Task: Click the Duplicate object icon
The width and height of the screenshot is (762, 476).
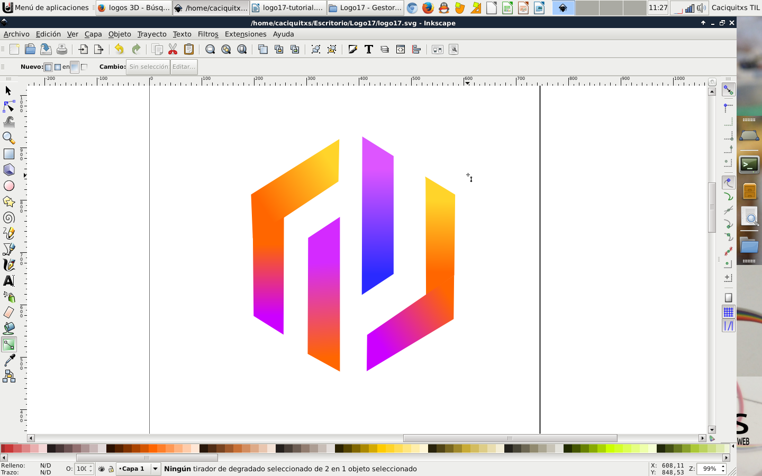Action: pos(262,49)
